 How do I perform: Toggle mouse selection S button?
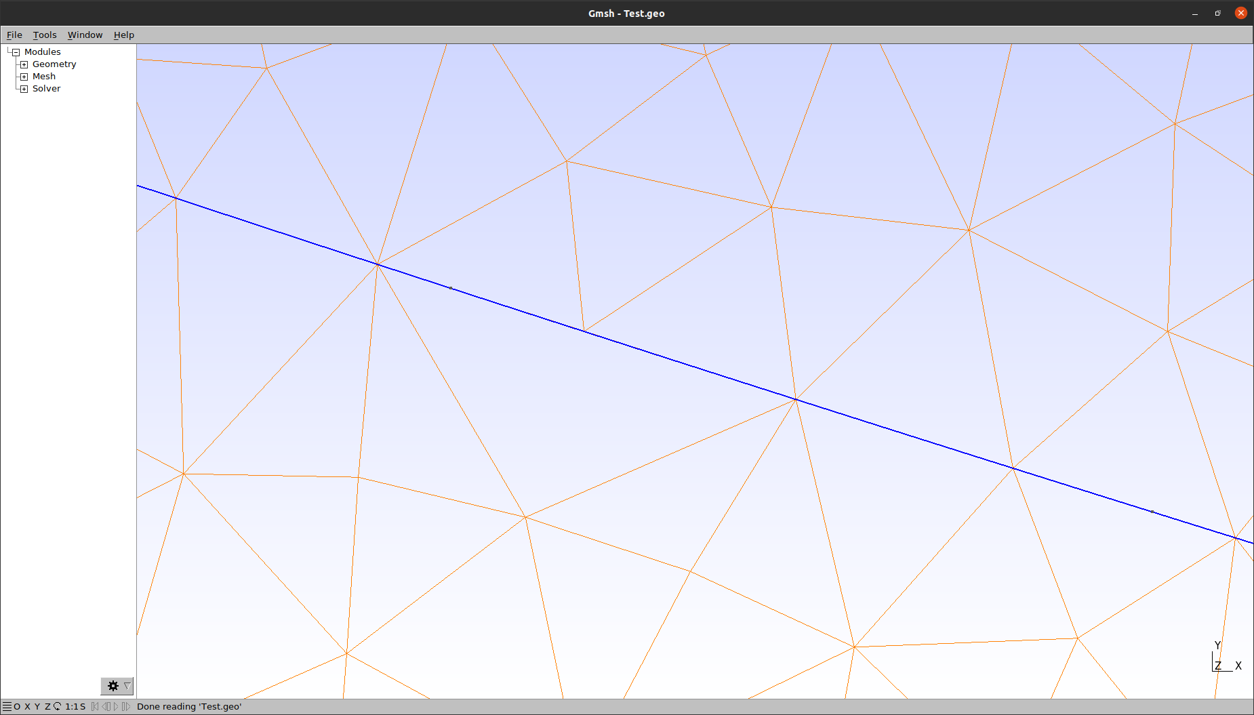pos(83,706)
